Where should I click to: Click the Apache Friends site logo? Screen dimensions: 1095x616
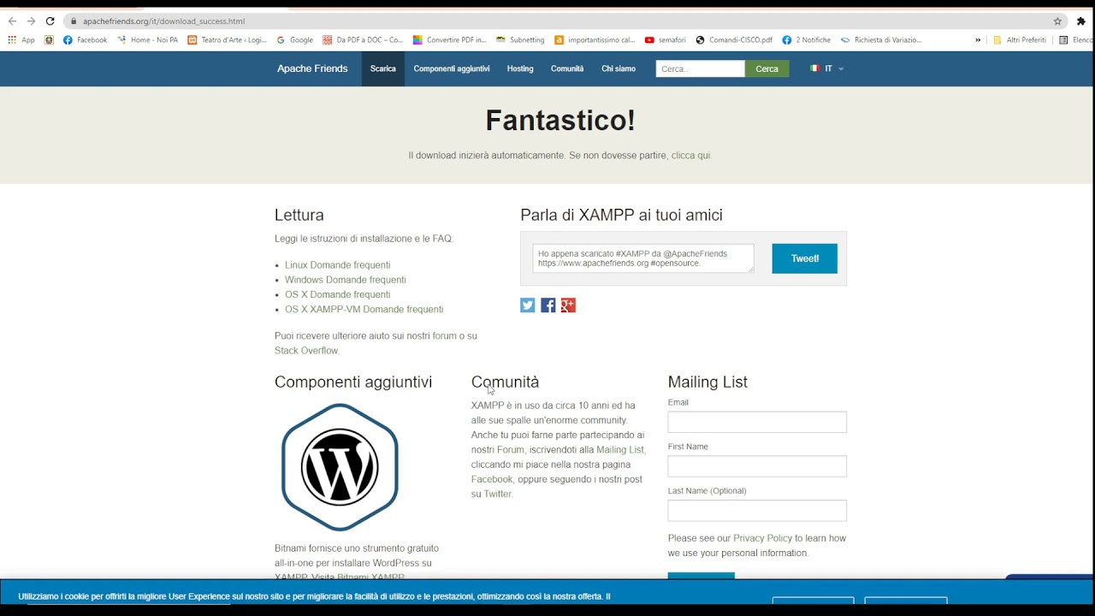[x=312, y=68]
